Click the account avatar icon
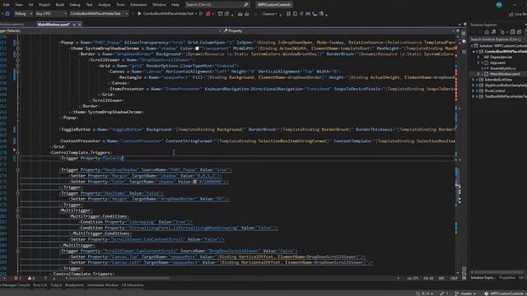Image resolution: width=527 pixels, height=296 pixels. coord(499,5)
